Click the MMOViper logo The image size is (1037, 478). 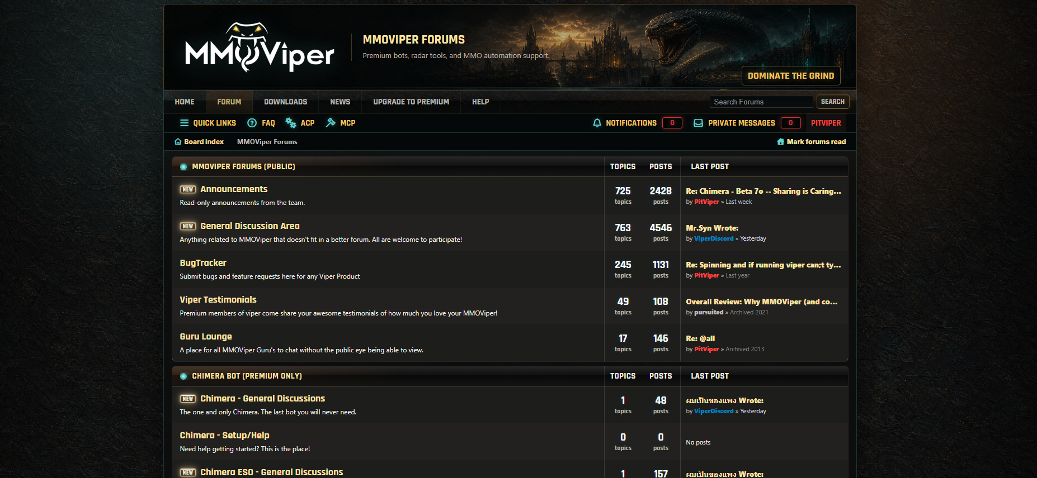tap(260, 47)
